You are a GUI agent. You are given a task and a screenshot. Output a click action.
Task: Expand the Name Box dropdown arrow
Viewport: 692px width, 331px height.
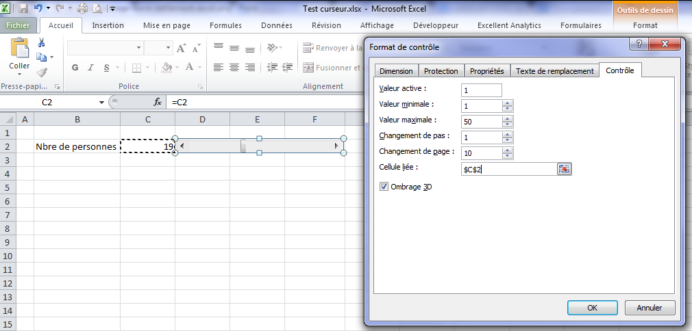coord(102,102)
